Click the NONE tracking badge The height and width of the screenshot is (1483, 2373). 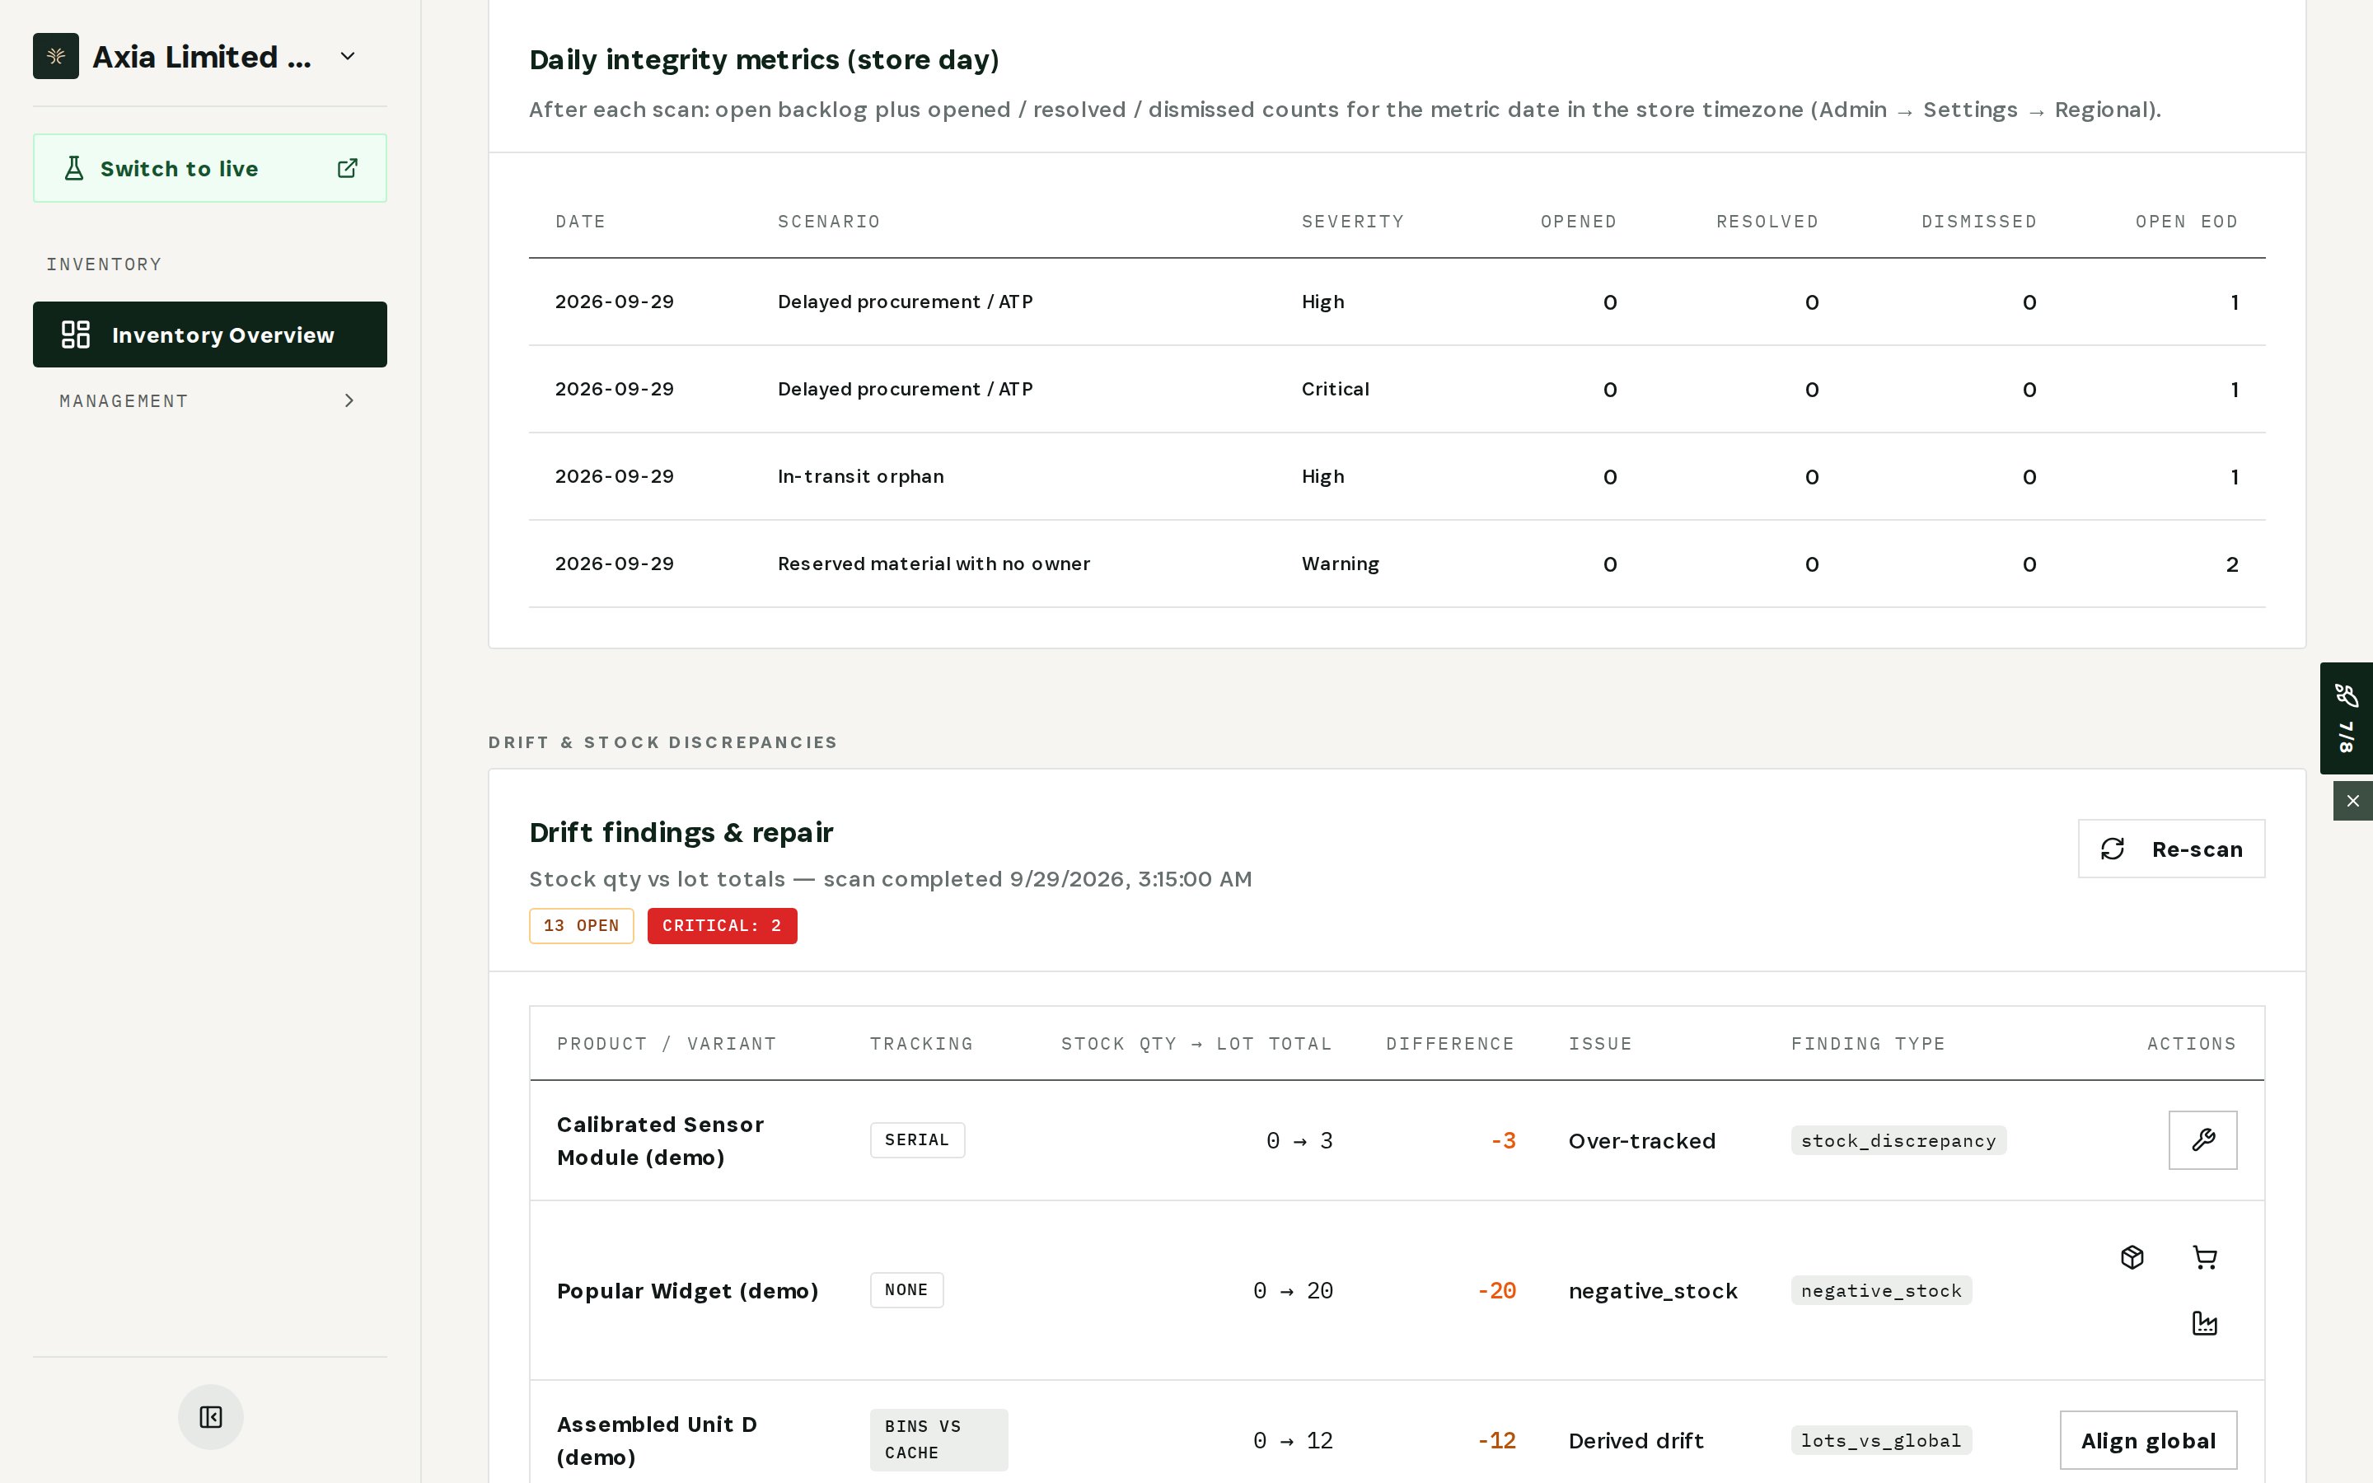(x=906, y=1289)
